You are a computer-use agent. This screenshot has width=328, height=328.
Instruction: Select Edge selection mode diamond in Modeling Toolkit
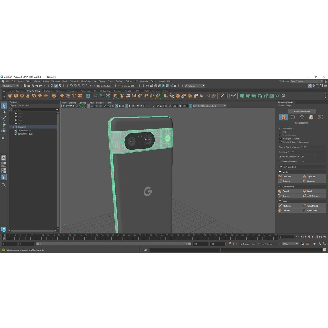pos(302,117)
